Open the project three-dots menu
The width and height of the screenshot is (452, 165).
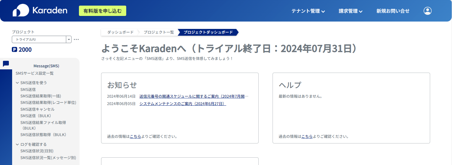76,39
